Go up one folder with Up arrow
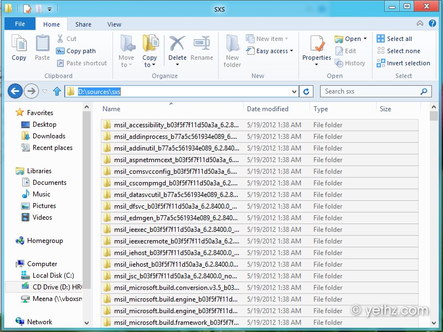The width and height of the screenshot is (443, 332). 57,91
